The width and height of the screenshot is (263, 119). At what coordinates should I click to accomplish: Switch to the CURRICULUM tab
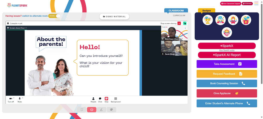pyautogui.click(x=179, y=16)
